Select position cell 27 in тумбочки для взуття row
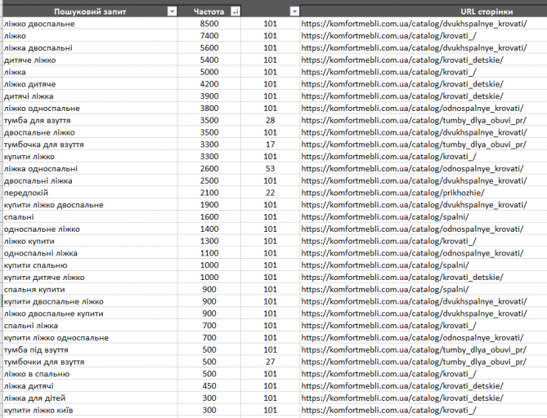The image size is (547, 418). tap(270, 362)
